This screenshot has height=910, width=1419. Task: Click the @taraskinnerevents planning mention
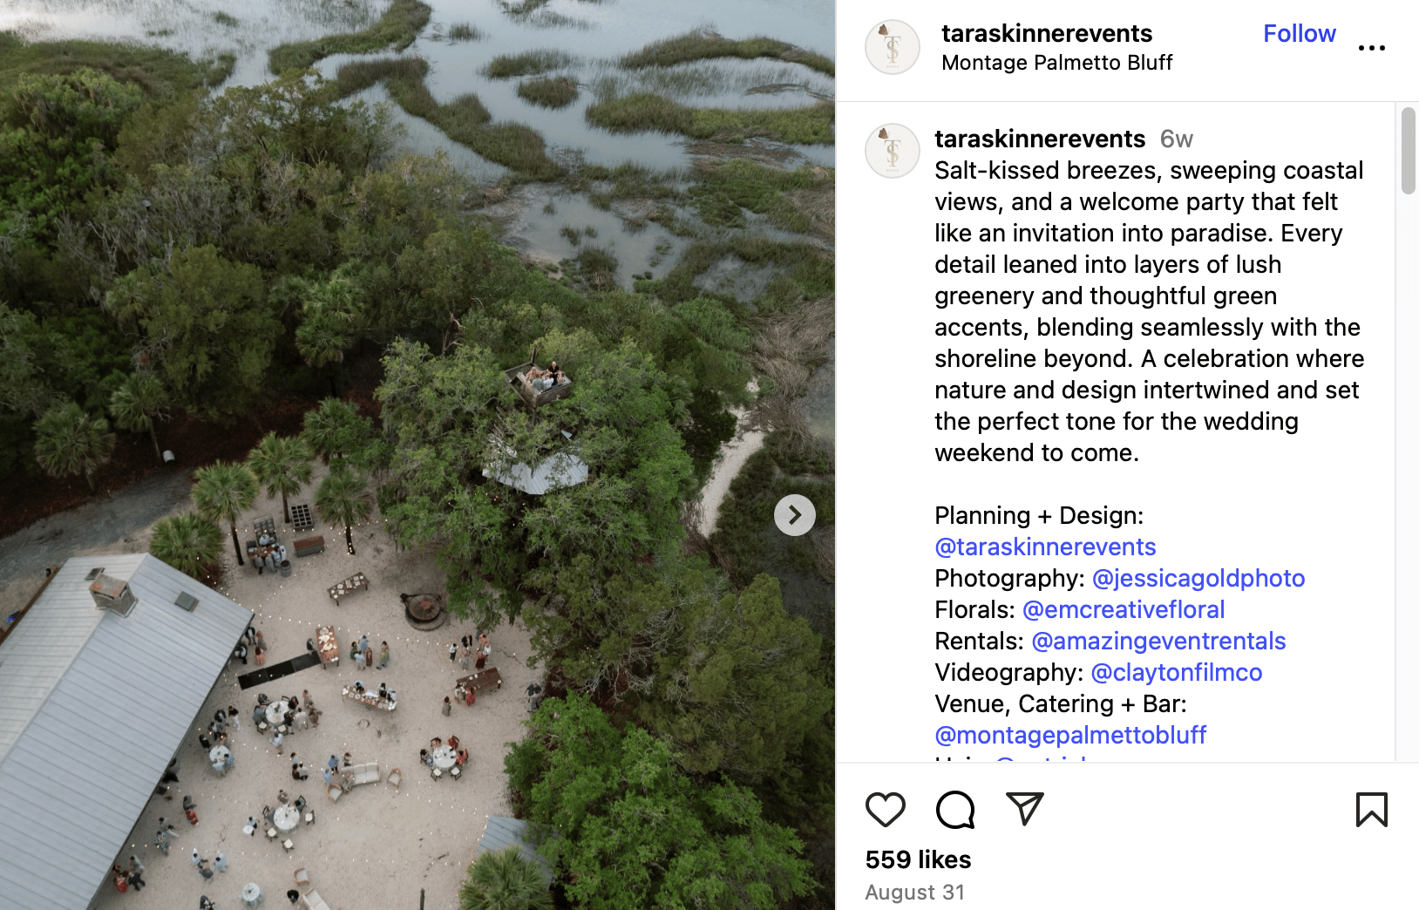[x=1045, y=547]
